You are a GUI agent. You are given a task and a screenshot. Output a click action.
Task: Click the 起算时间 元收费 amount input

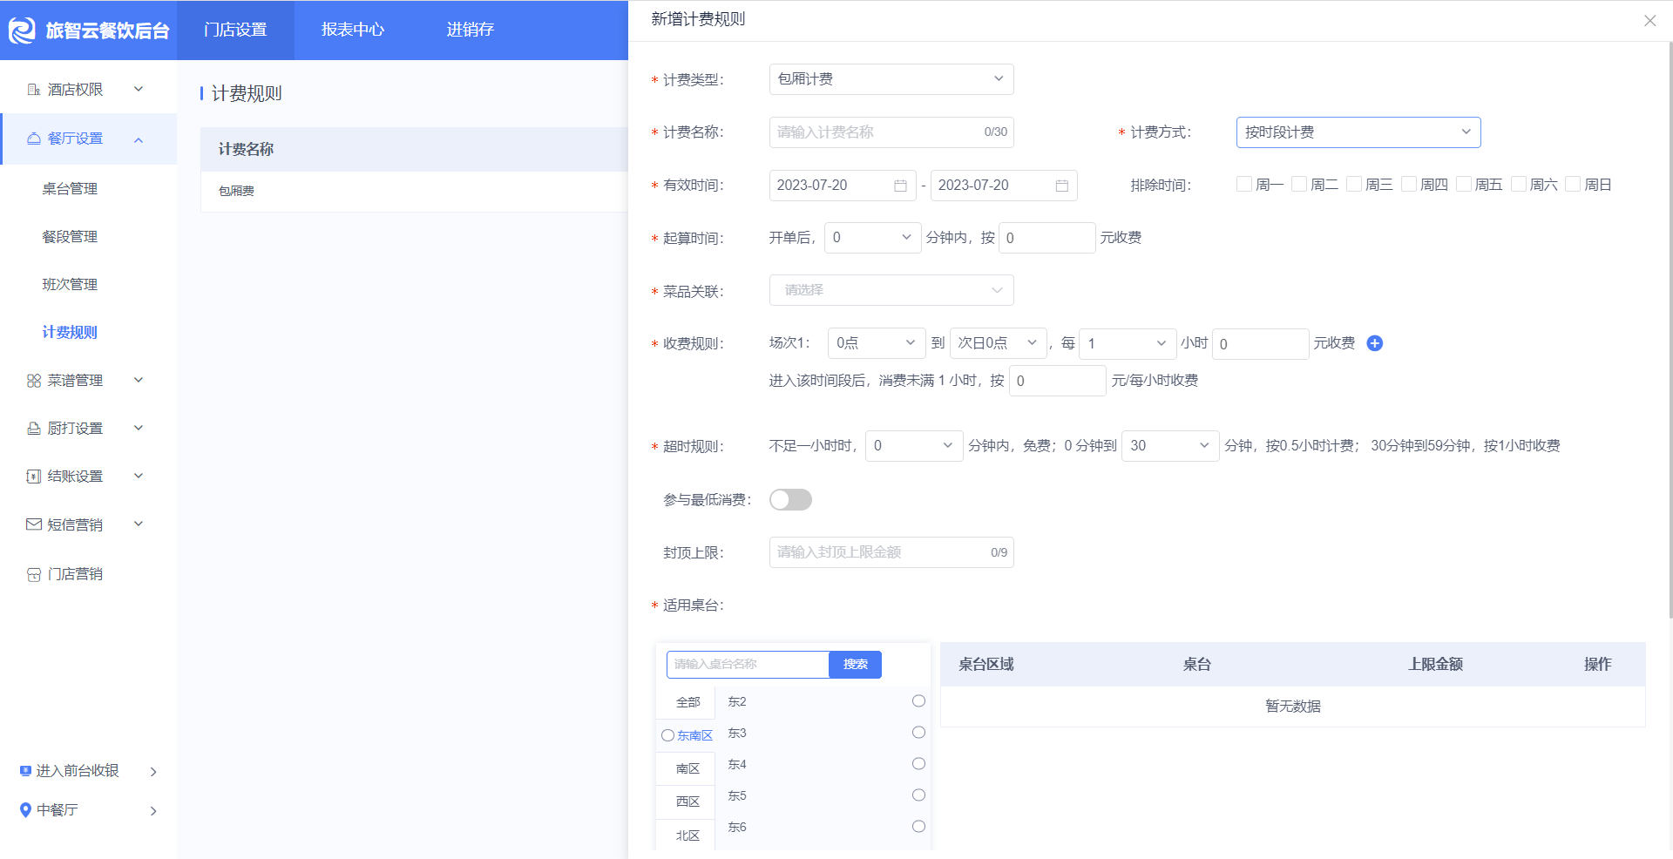point(1046,238)
